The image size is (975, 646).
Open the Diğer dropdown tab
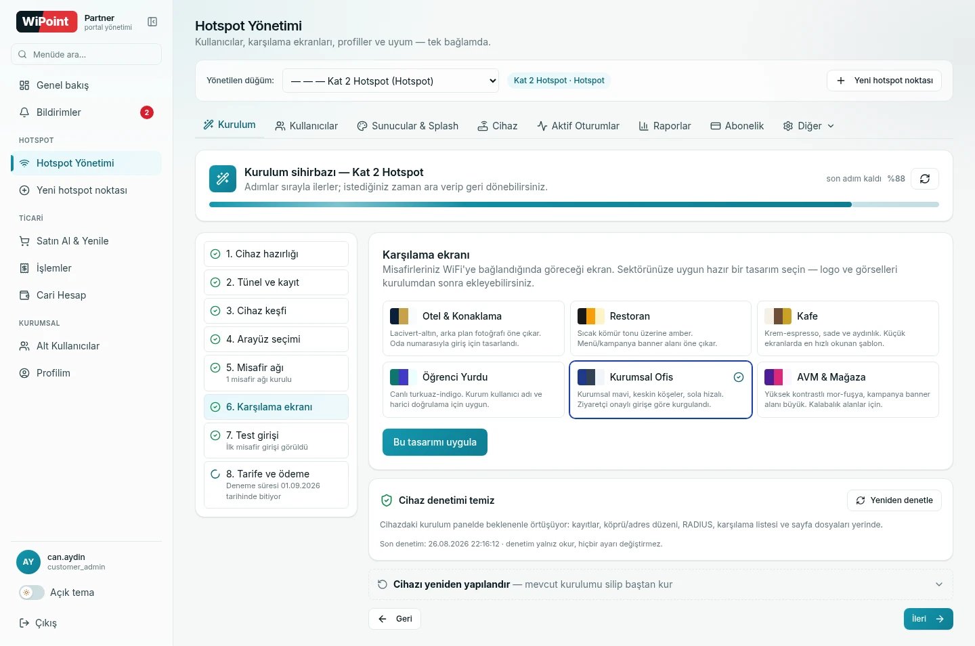[x=808, y=126]
